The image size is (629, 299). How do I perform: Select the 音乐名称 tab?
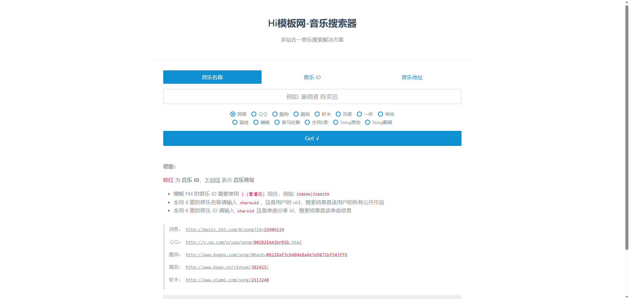(212, 77)
